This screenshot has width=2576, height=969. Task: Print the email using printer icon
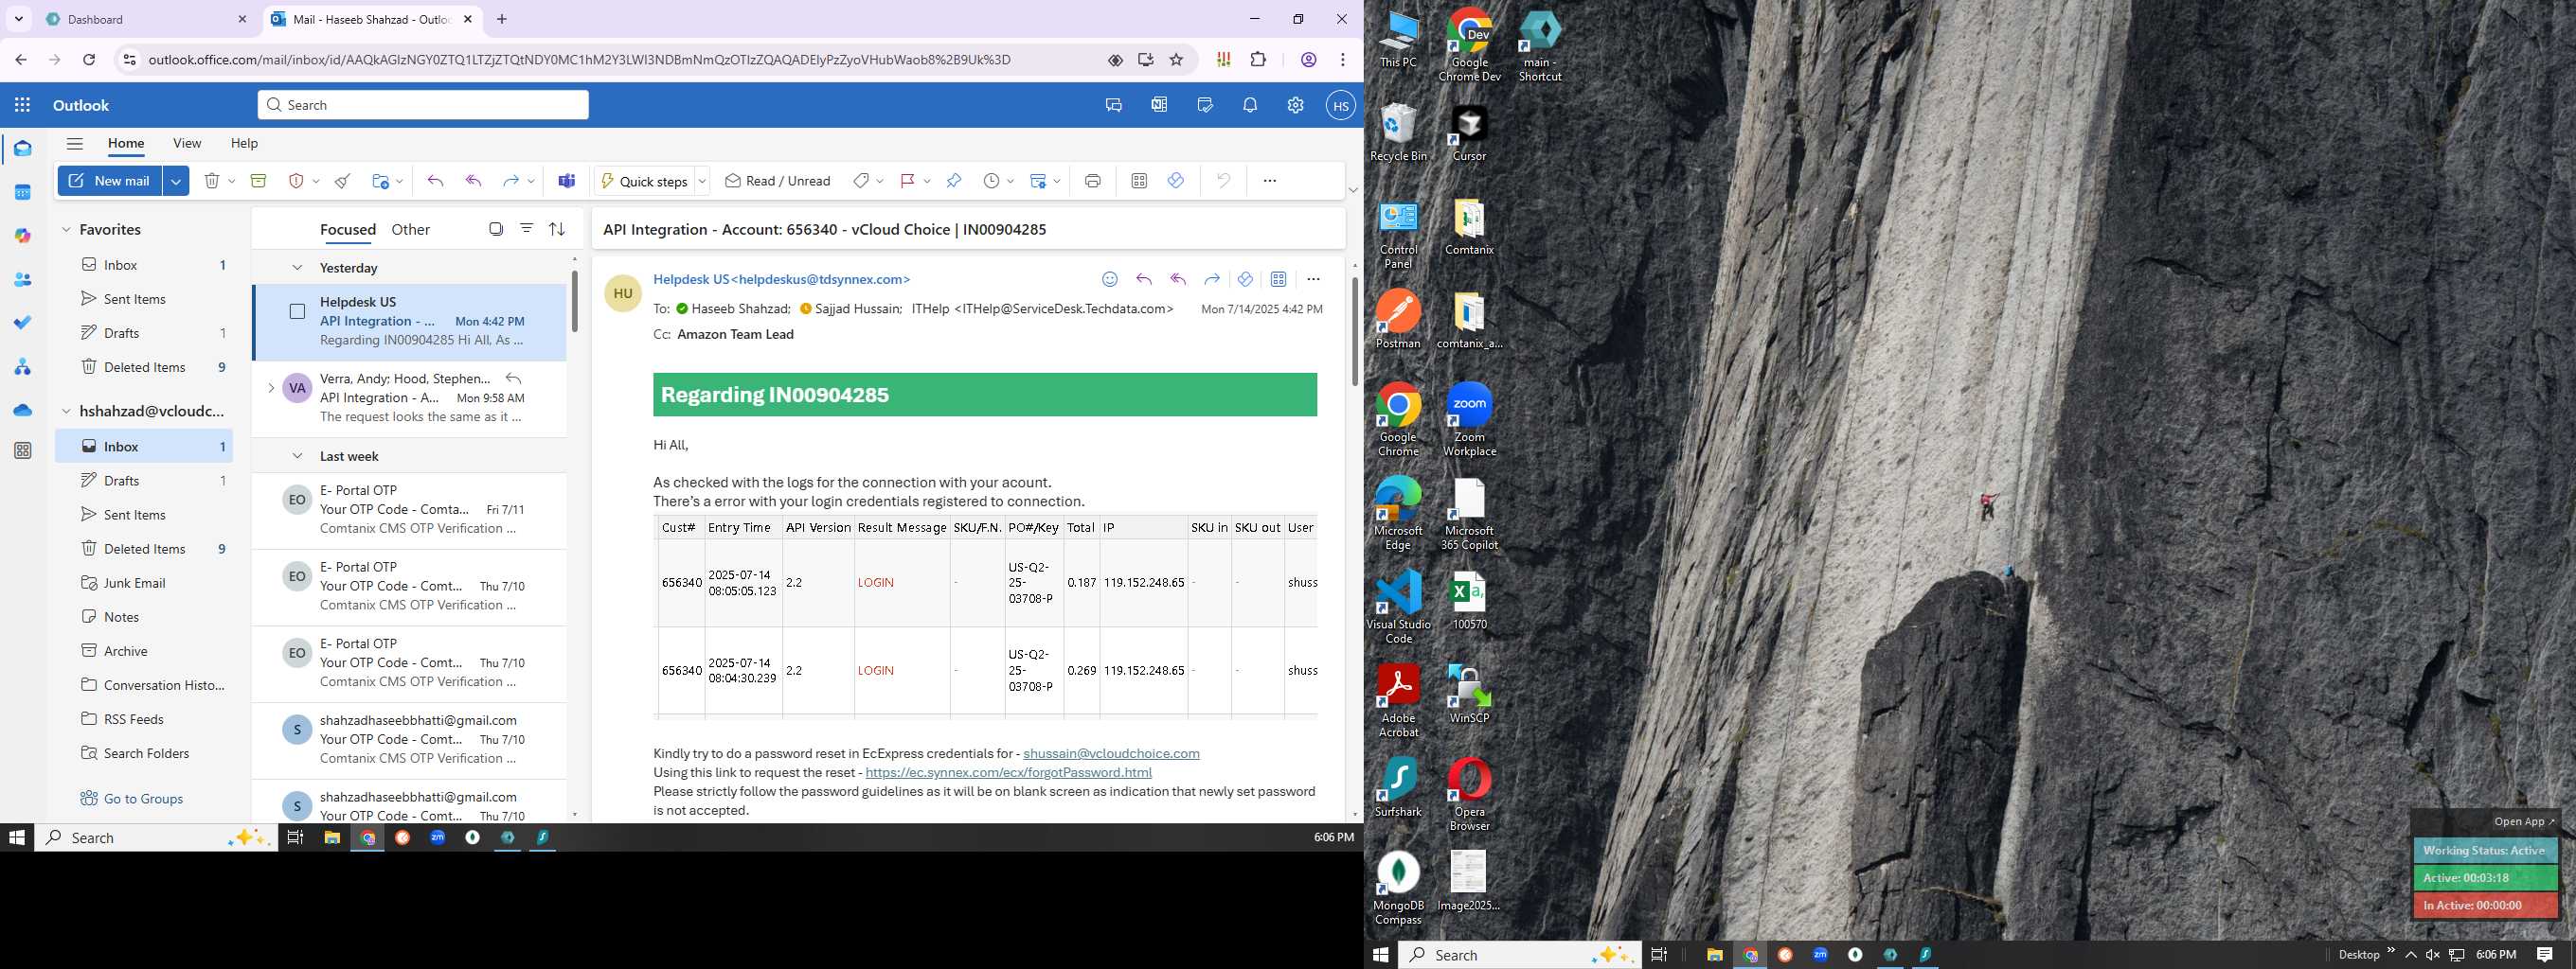point(1092,181)
